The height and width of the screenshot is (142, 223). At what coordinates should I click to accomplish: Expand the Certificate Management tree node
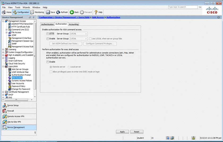click(x=3, y=92)
